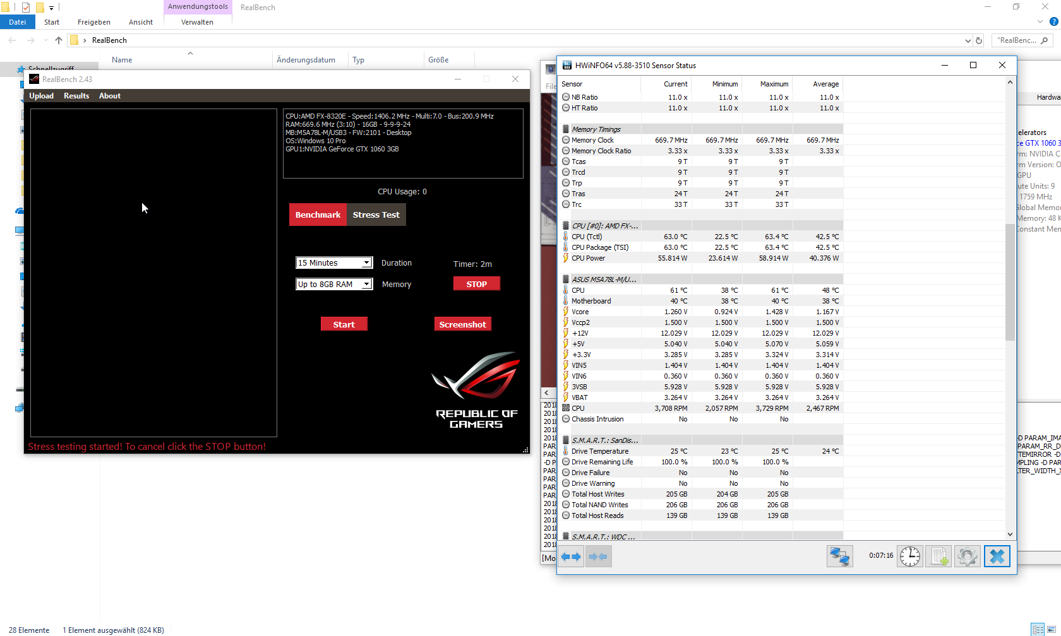Open Verwalten ribbon tab
1061x636 pixels.
coord(197,22)
